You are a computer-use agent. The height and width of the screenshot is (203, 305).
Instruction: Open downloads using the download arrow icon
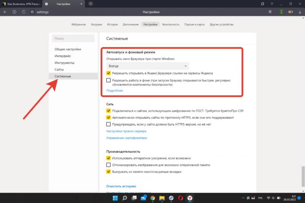click(x=300, y=12)
